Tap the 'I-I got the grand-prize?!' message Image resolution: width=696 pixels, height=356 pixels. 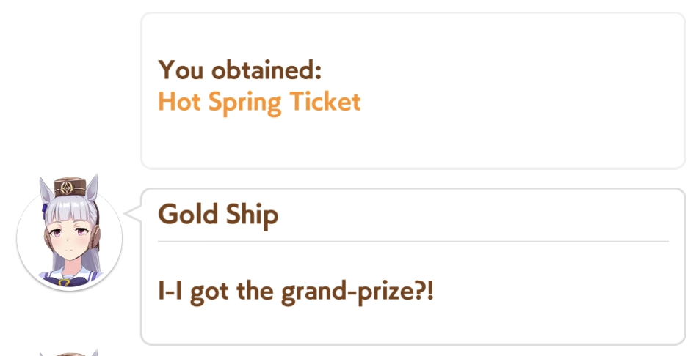pyautogui.click(x=296, y=292)
